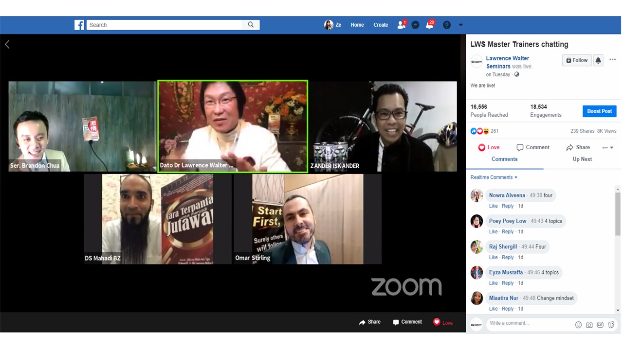Click the Ser. Brandon Chua video tile
The width and height of the screenshot is (623, 350).
[82, 126]
